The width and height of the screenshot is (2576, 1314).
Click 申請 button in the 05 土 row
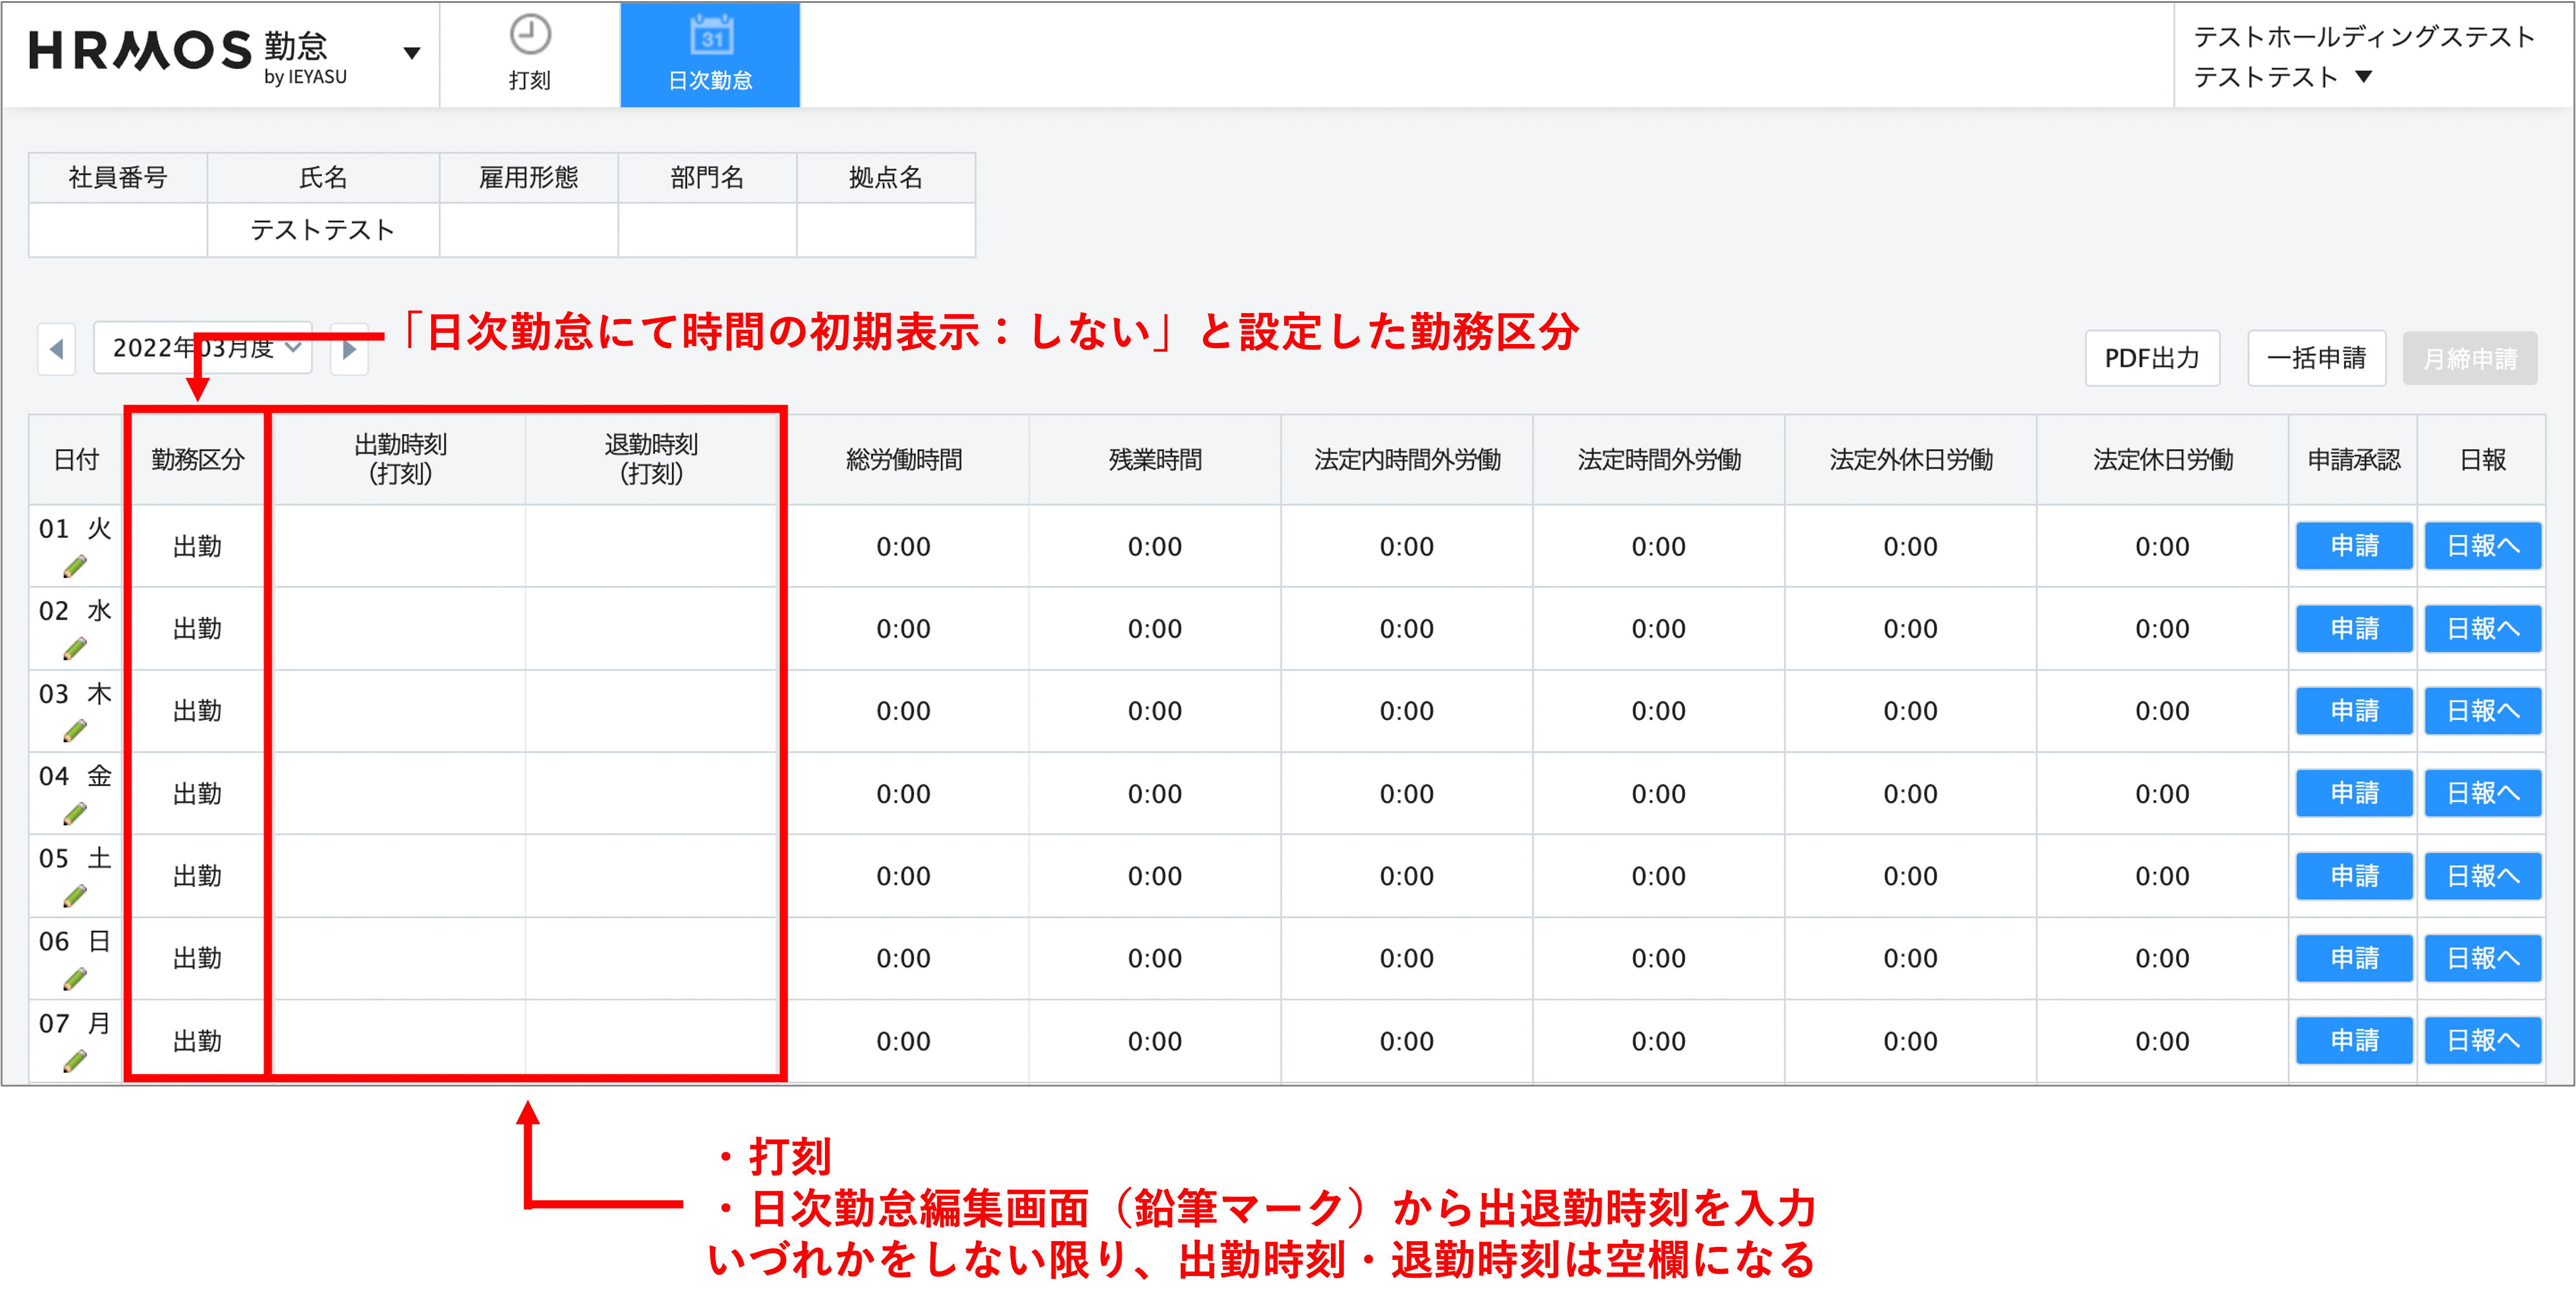[2354, 875]
